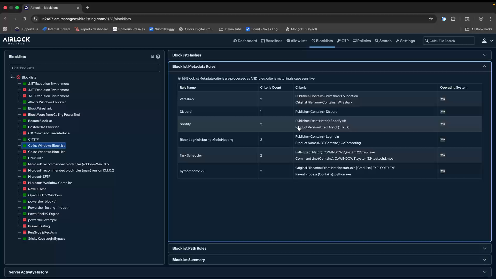
Task: Click the Airlock Digital logo
Action: pyautogui.click(x=16, y=41)
